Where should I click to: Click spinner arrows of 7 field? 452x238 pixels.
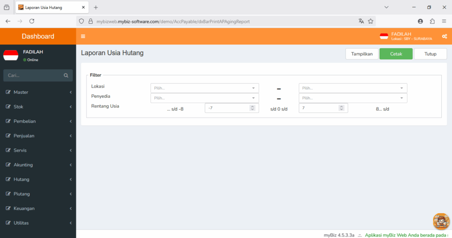pos(341,108)
